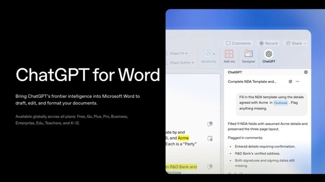Close the ChatGPT side panel
This screenshot has height=182, width=325.
pos(306,72)
